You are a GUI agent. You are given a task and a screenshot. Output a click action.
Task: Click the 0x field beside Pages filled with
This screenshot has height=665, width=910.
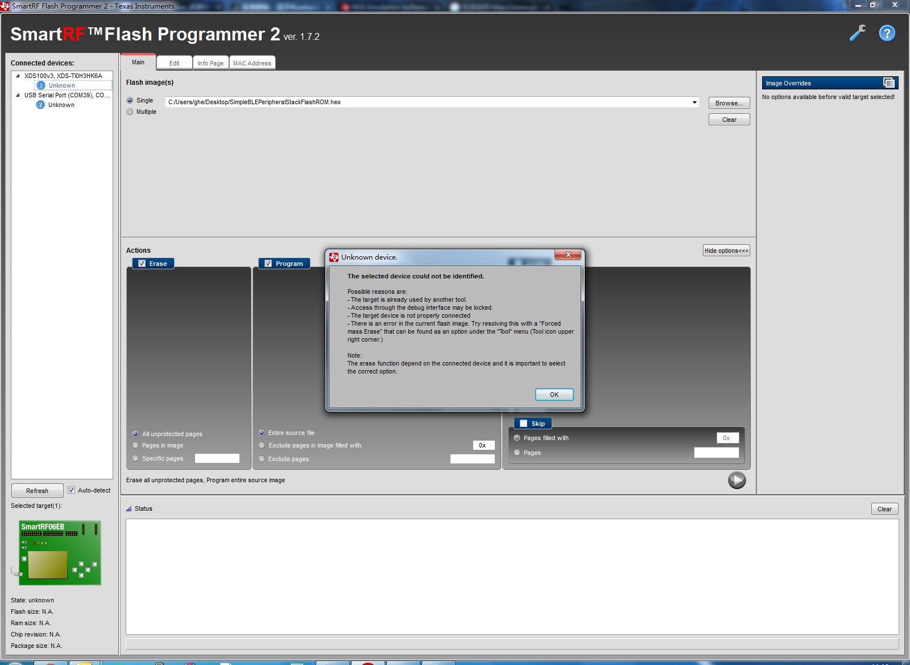[x=727, y=438]
